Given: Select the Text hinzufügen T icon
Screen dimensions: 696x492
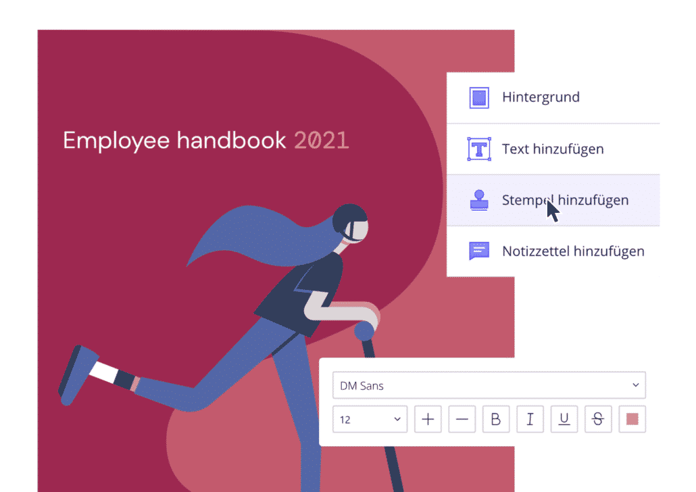Looking at the screenshot, I should (479, 149).
